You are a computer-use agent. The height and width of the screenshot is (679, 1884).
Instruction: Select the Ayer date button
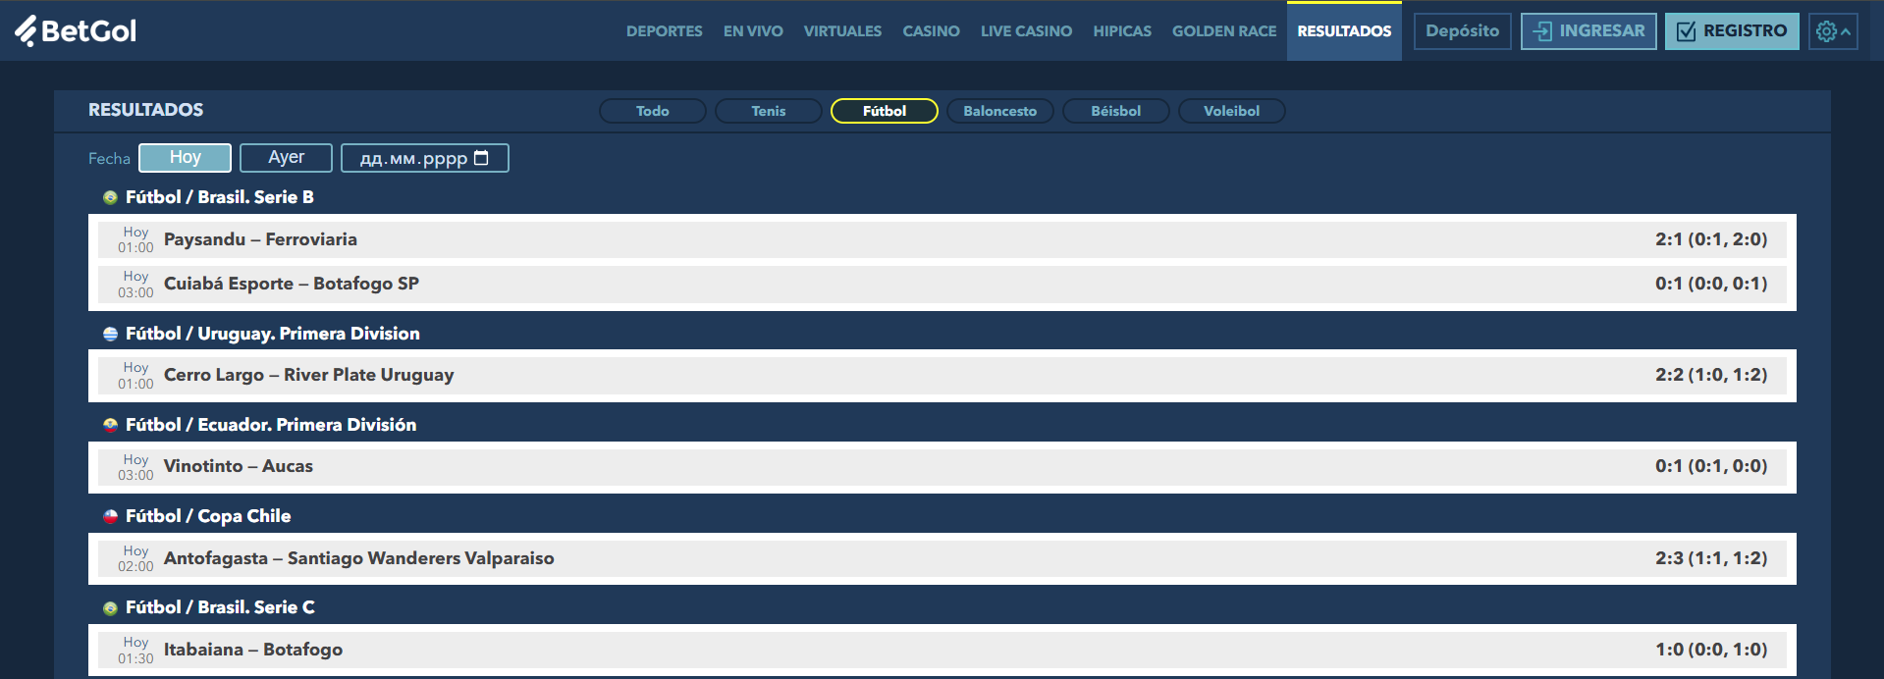[x=286, y=158]
